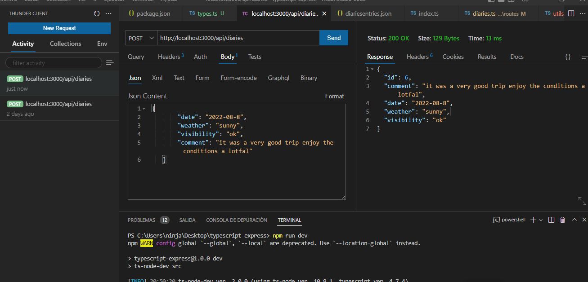Switch to the types.ts editor tab

tap(210, 13)
